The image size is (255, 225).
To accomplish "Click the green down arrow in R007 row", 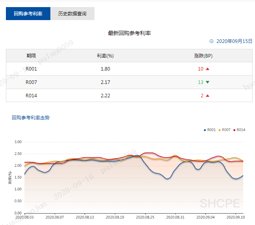I will pos(207,82).
